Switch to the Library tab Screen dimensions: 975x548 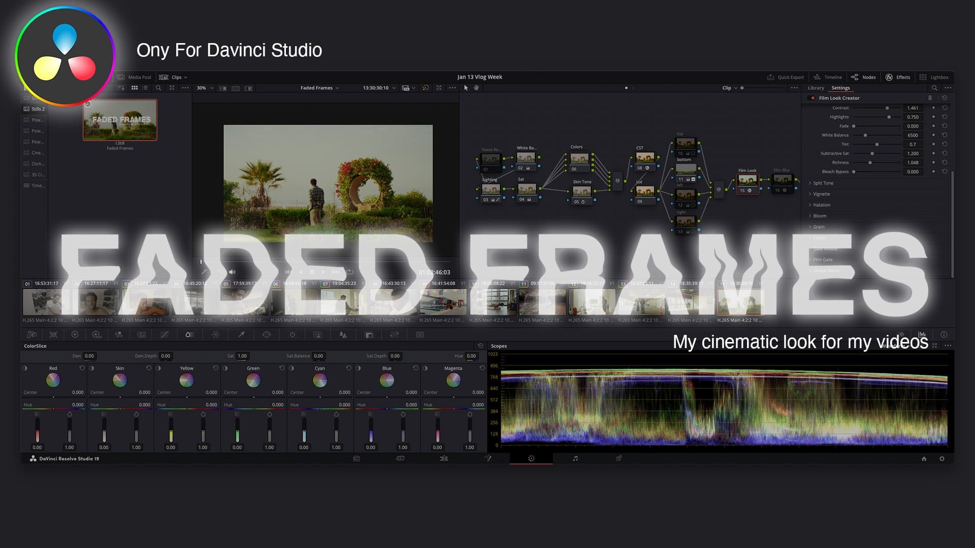point(816,88)
